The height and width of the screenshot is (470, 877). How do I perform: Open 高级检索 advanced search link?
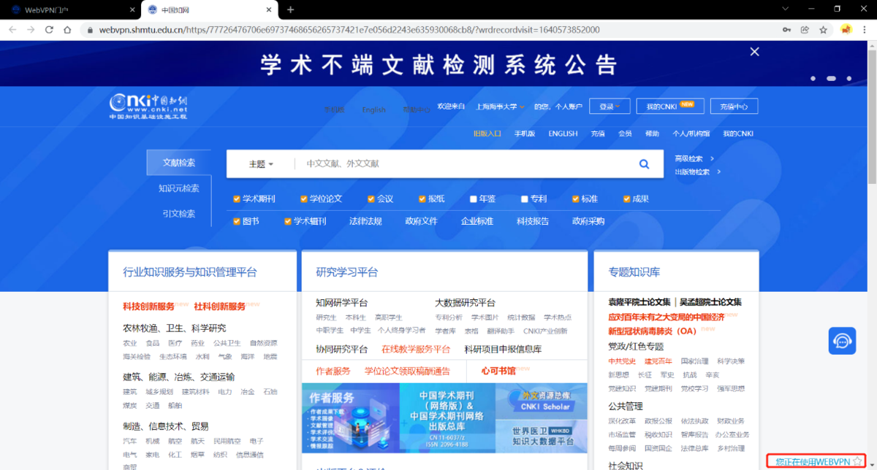point(694,158)
